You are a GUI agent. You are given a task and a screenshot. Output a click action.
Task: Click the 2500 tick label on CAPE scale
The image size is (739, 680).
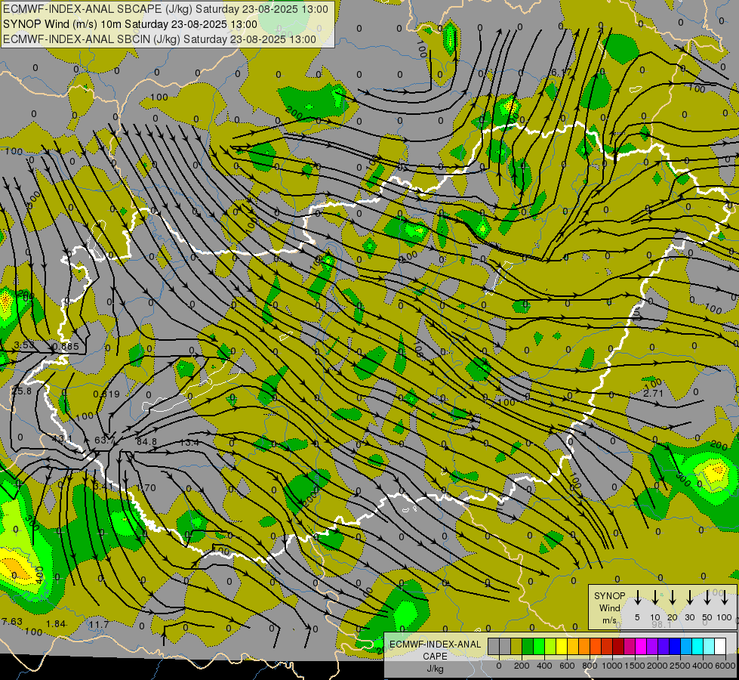click(x=681, y=666)
